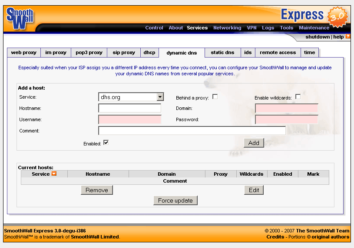
Task: Click the Proxy column header
Action: (x=221, y=174)
